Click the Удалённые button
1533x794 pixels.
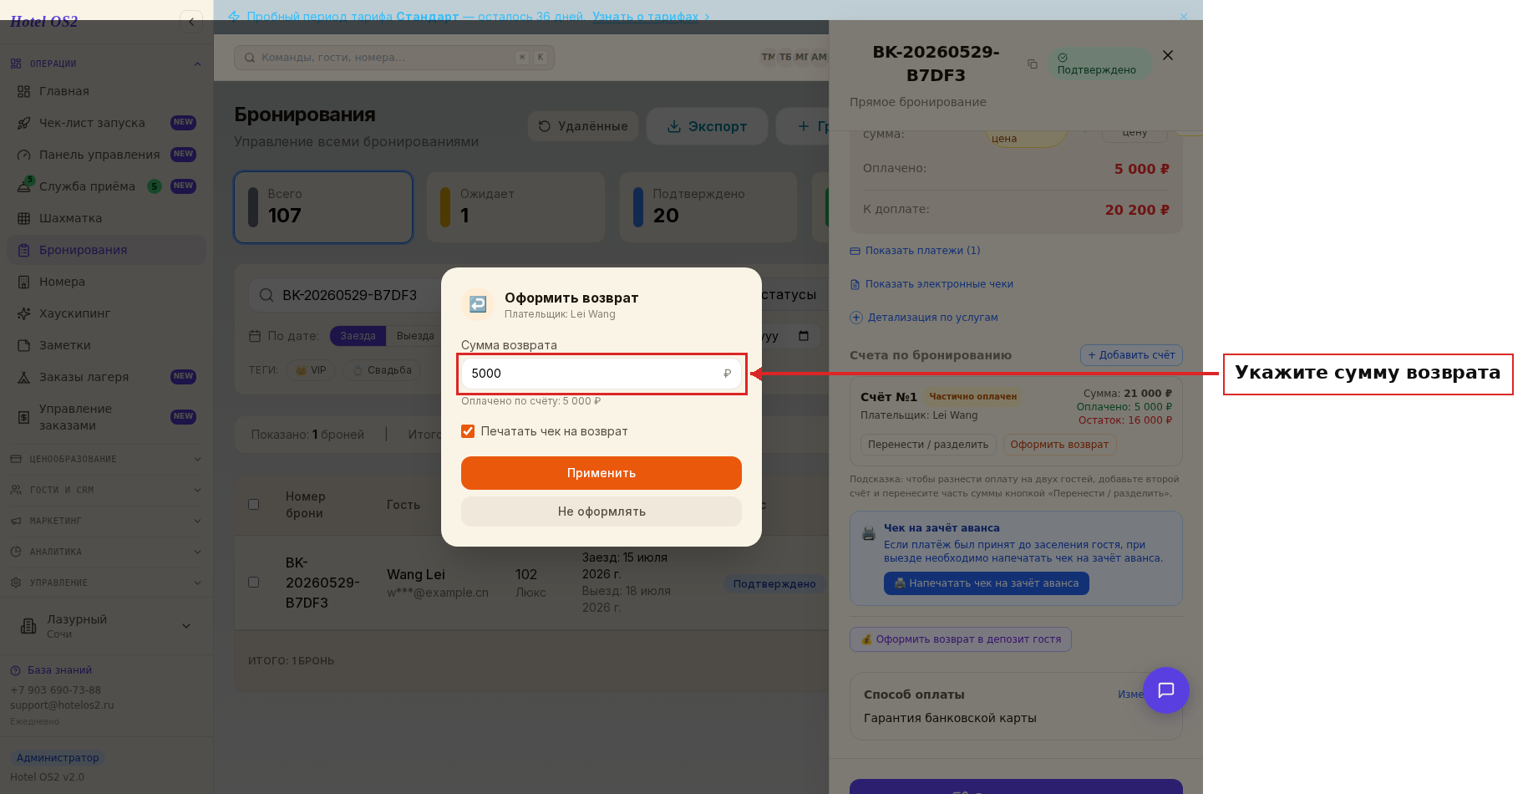click(583, 126)
